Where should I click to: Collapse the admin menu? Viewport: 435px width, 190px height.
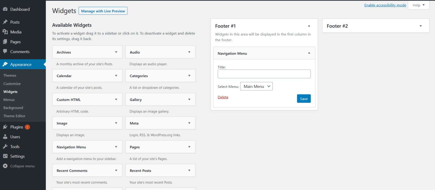click(x=18, y=166)
